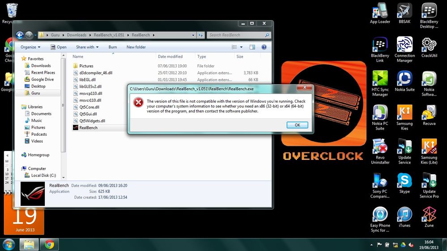Select Homegroup in navigation pane
Screen dimensions: 447x251
click(38, 155)
